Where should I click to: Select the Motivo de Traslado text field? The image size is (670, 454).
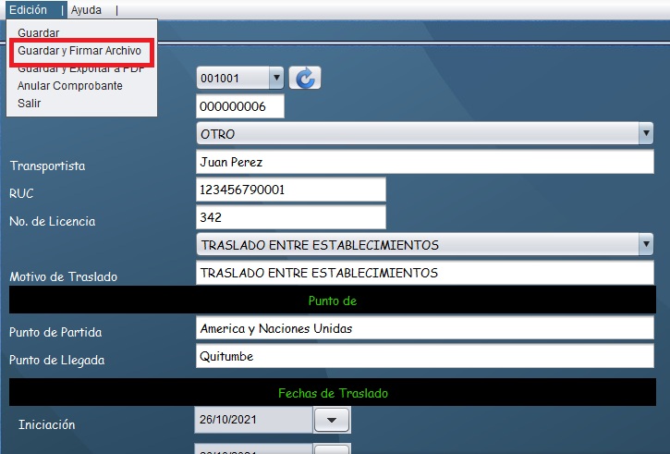click(425, 273)
